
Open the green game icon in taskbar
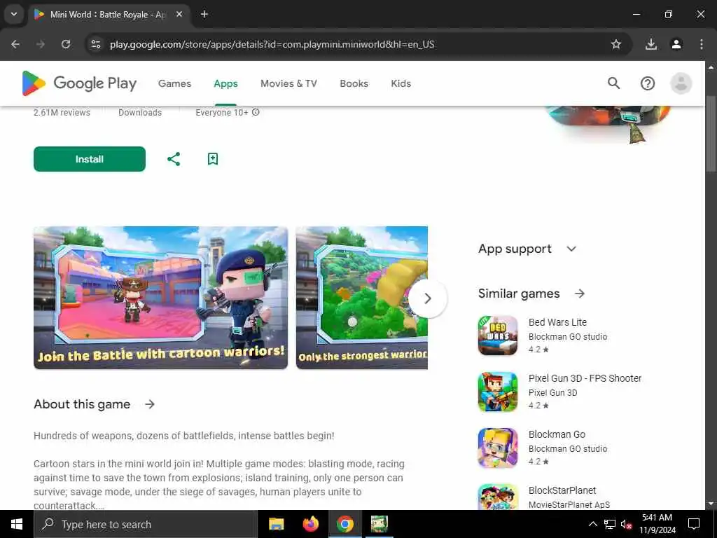tap(379, 524)
